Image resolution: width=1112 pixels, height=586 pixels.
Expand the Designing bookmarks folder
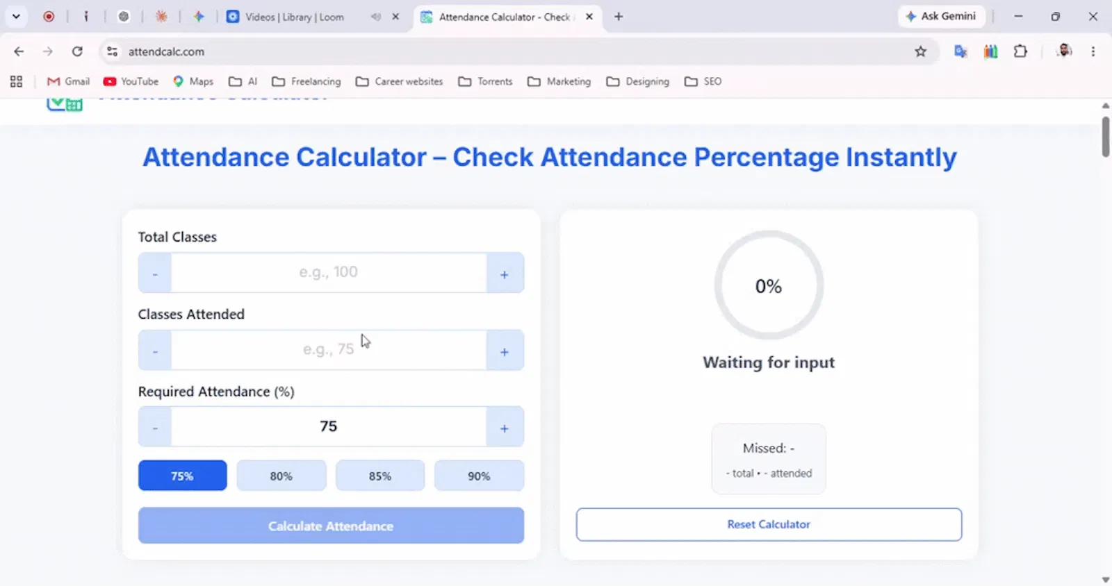[x=638, y=81]
